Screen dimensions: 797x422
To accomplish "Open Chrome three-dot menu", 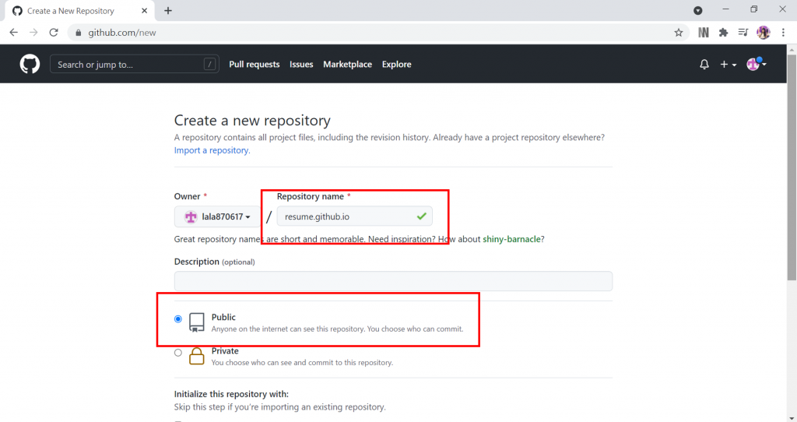I will click(x=783, y=33).
